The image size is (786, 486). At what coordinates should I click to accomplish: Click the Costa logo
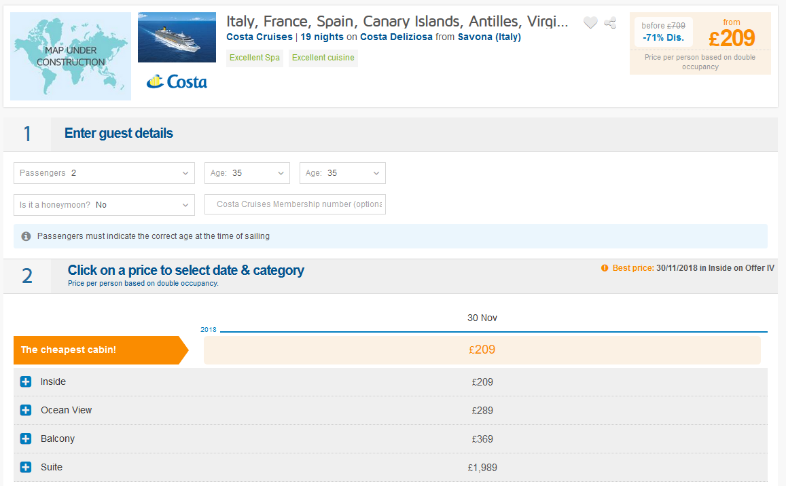(177, 82)
